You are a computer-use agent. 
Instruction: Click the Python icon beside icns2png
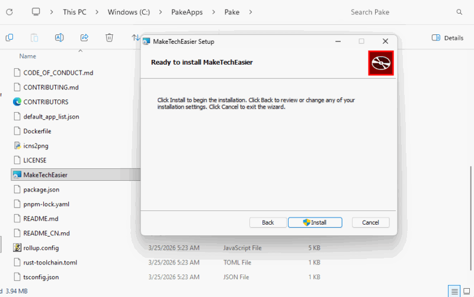pos(17,145)
